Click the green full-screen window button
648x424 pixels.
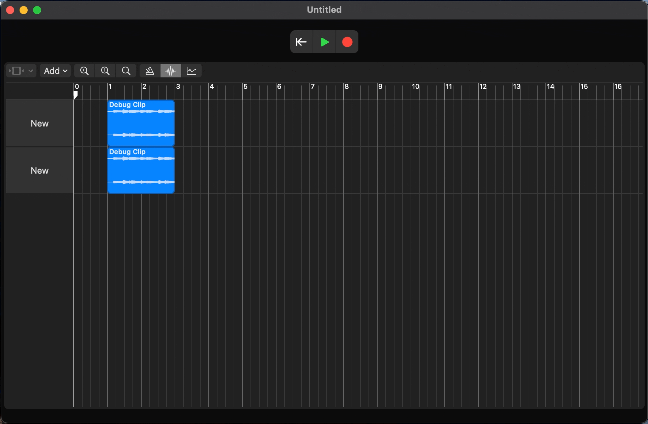(x=37, y=10)
